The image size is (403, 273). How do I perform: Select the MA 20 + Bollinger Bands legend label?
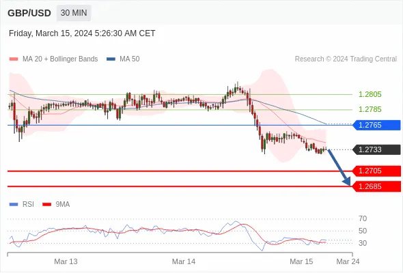60,59
